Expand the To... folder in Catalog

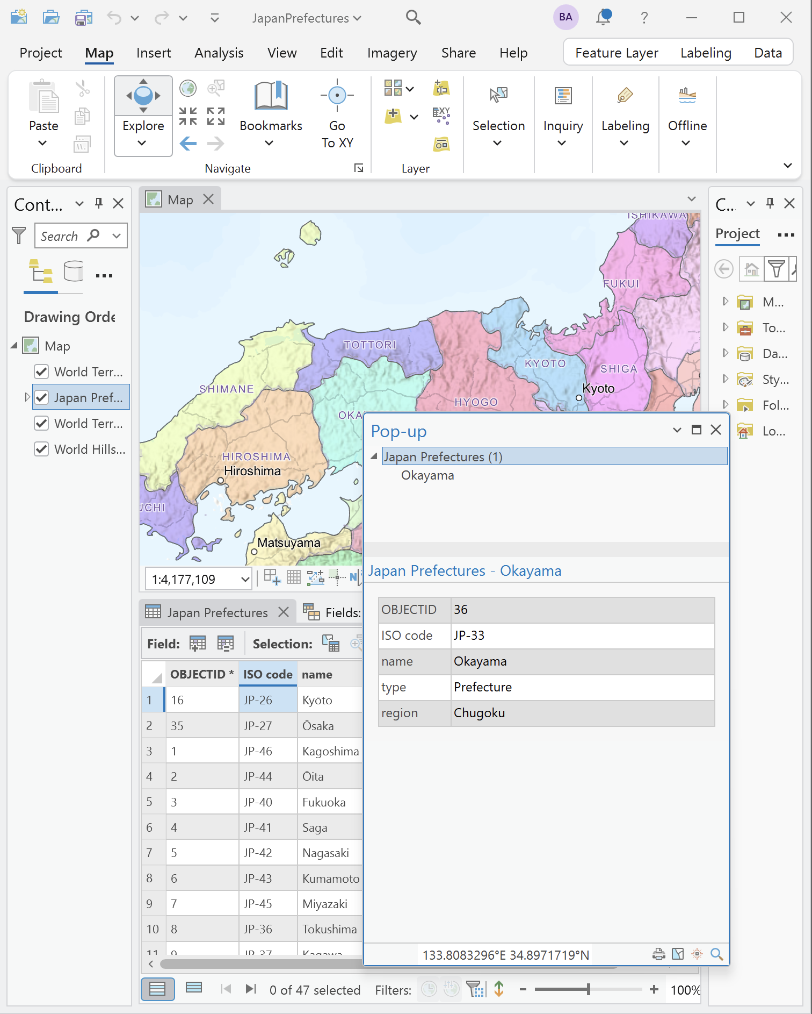point(726,327)
